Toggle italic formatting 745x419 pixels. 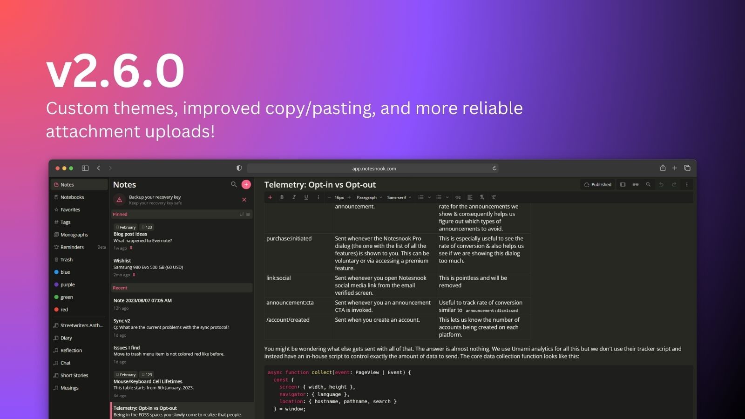click(x=294, y=197)
